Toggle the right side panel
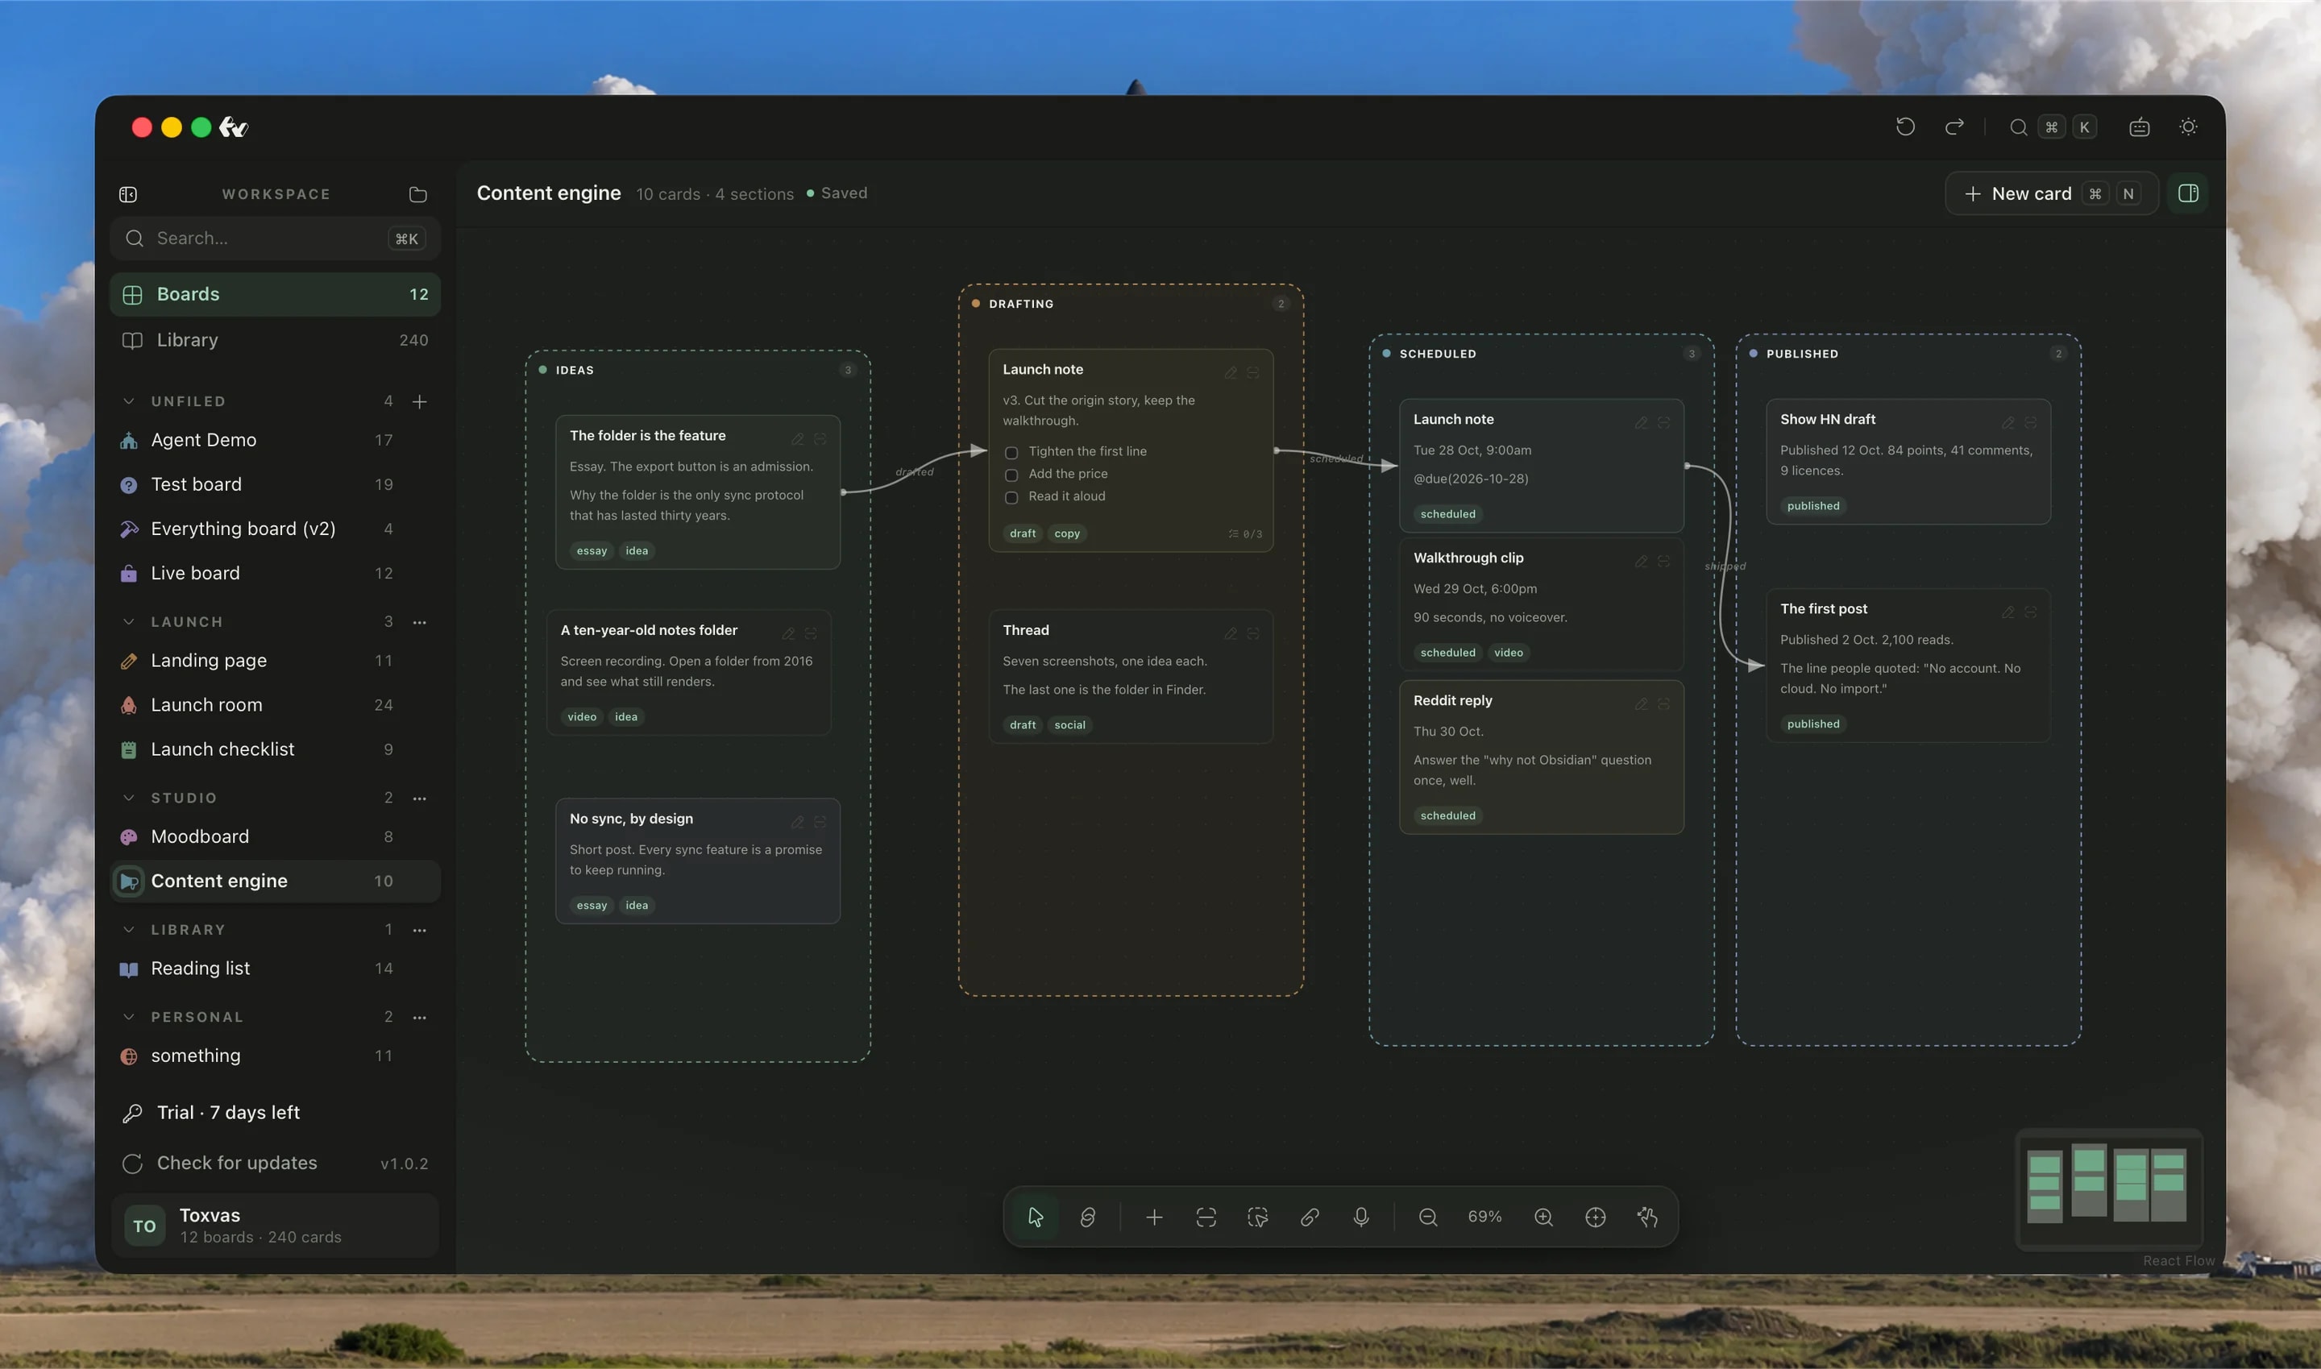Screen dimensions: 2321x1369 [x=2187, y=193]
